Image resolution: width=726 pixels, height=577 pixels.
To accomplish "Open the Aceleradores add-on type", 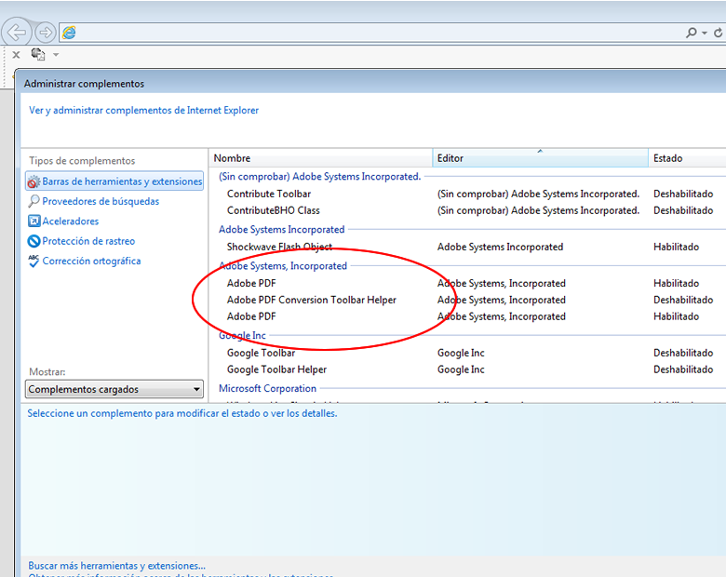I will click(70, 221).
